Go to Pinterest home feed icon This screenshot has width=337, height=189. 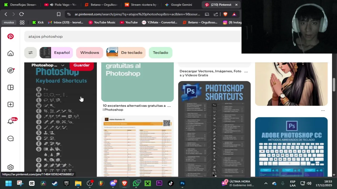pos(11,54)
